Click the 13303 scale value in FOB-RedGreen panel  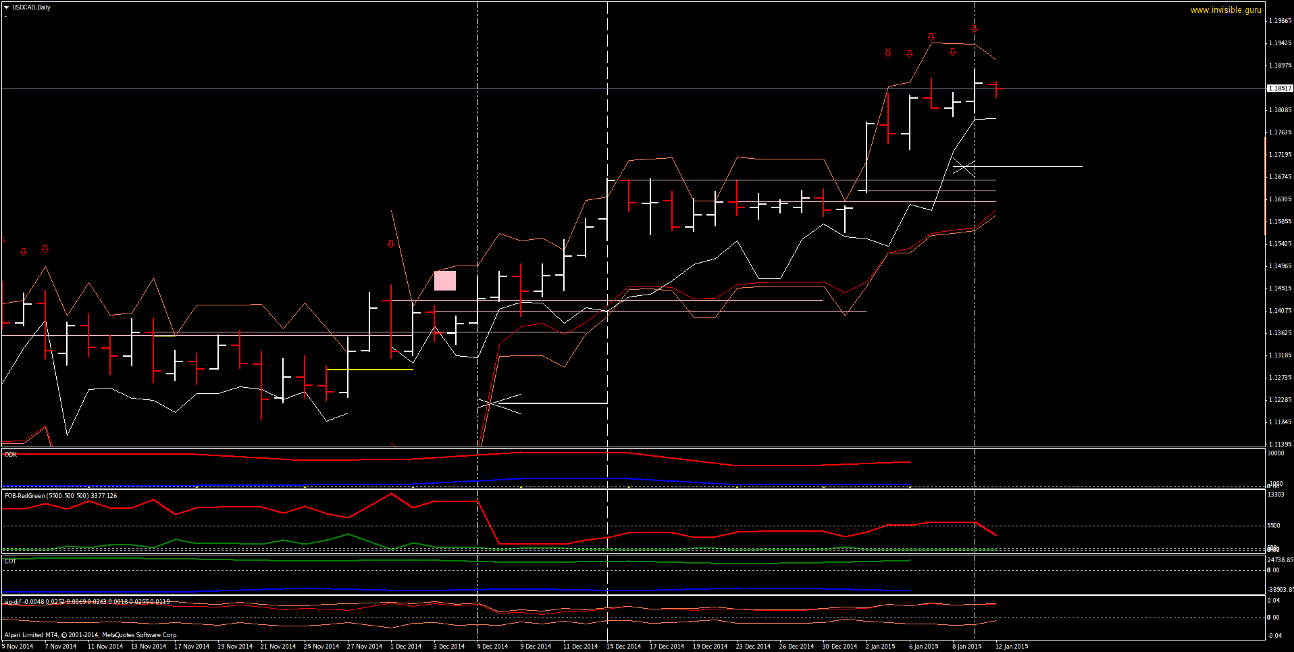[x=1275, y=495]
